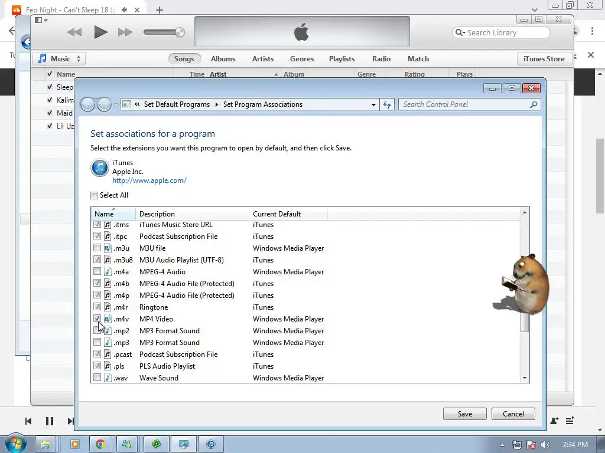Adjust the iTunes volume slider knob
The height and width of the screenshot is (453, 605).
click(180, 32)
